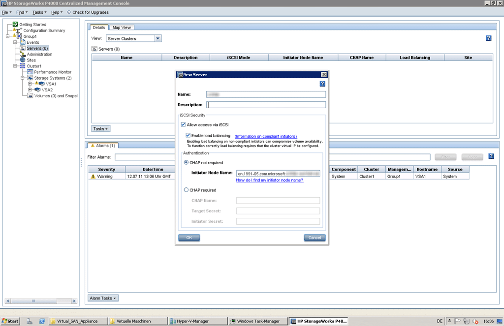Click the Configuration Summary sigma icon

[x=19, y=30]
